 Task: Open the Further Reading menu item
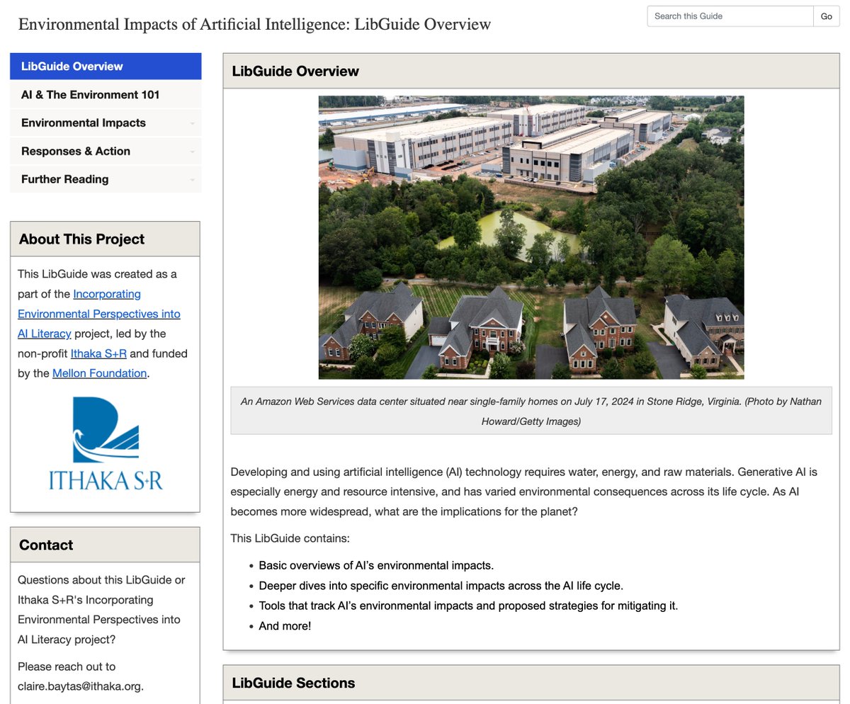coord(106,179)
